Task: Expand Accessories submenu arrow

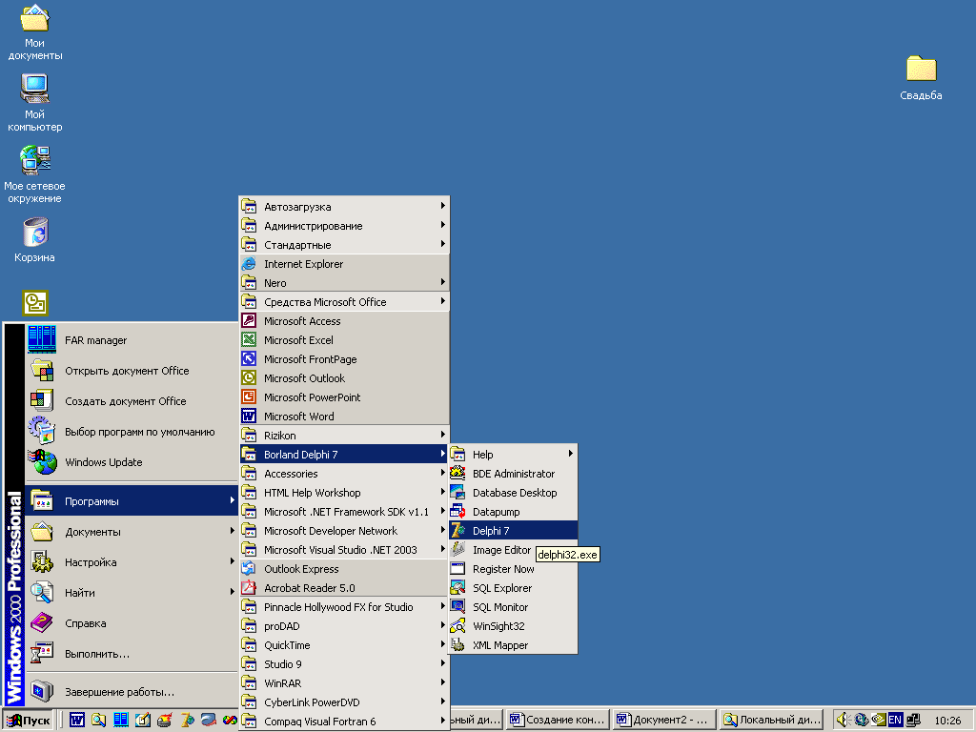Action: tap(442, 473)
